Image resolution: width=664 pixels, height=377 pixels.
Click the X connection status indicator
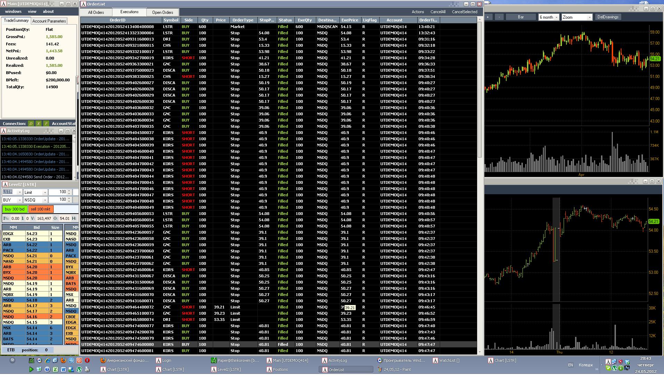(38, 124)
